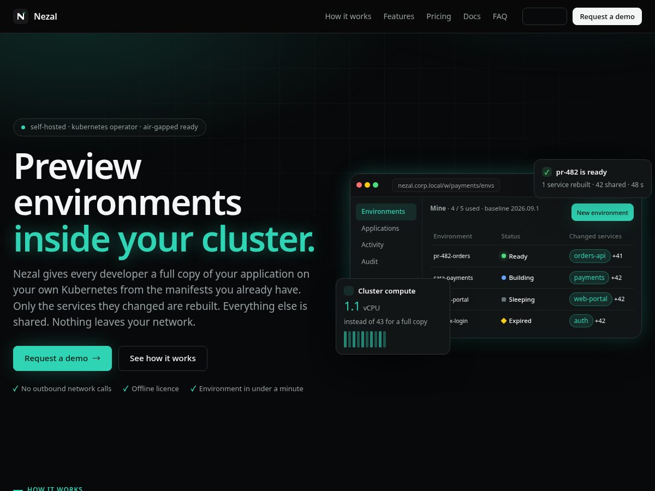The height and width of the screenshot is (491, 655).
Task: Click the 'No outbound network calls' text
Action: (x=66, y=389)
